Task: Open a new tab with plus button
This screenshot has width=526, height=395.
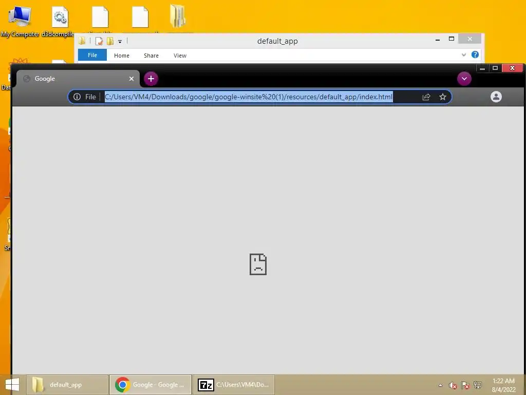Action: tap(151, 79)
